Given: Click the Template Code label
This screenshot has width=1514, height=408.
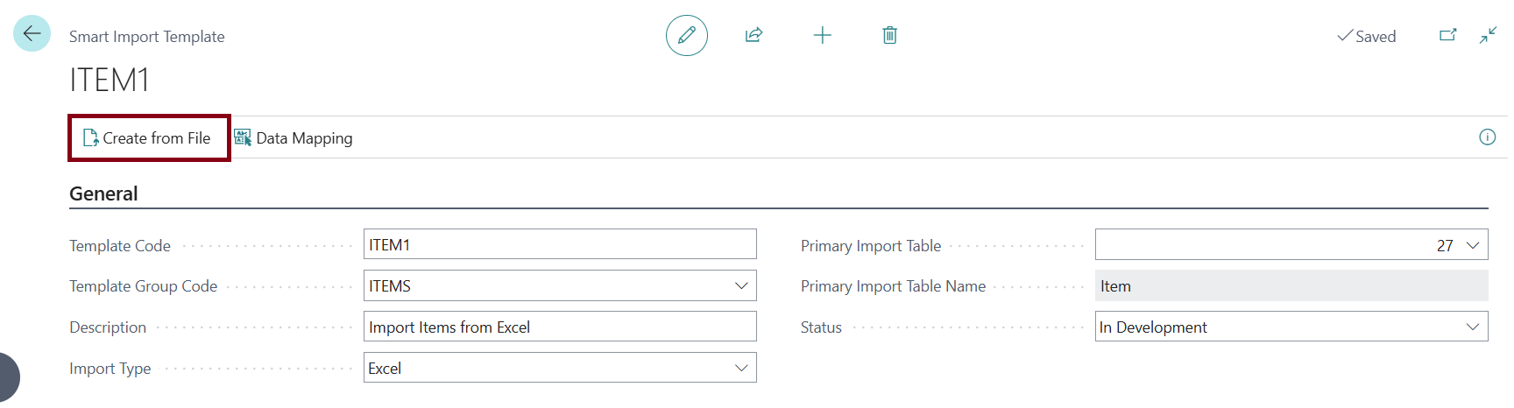Looking at the screenshot, I should 120,246.
